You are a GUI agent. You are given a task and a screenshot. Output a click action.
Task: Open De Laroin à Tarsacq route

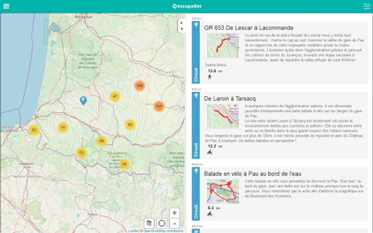click(x=230, y=99)
